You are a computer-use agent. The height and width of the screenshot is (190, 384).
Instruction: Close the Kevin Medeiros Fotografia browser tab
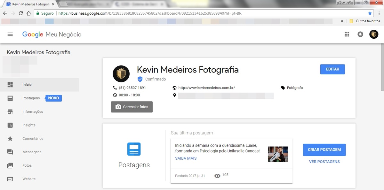pos(53,4)
